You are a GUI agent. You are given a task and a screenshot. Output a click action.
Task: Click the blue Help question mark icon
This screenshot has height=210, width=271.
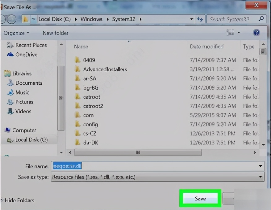pos(256,33)
